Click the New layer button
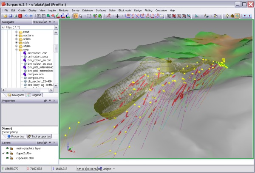Image resolution: width=255 pixels, height=173 pixels. (40, 143)
